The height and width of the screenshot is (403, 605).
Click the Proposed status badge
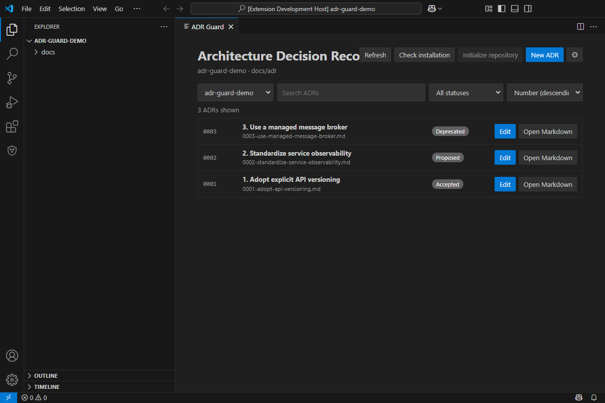[448, 158]
